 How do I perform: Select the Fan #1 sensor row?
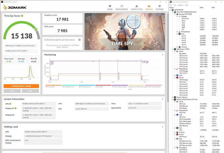pos(197,36)
